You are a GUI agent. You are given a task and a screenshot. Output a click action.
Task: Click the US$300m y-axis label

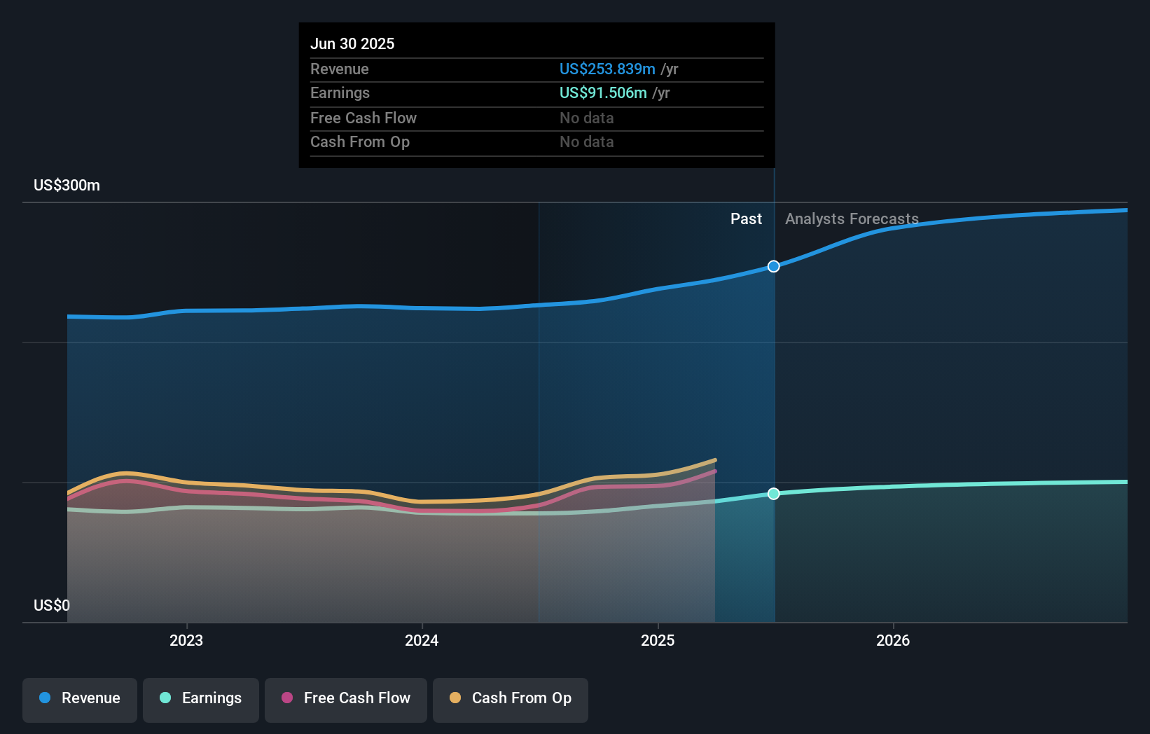[x=67, y=185]
